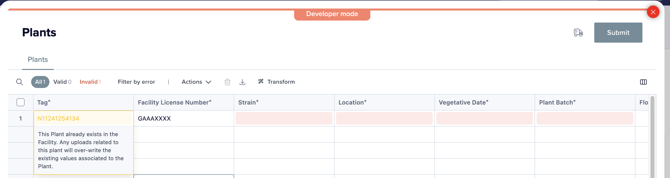The height and width of the screenshot is (178, 670).
Task: Select the GAAAXXXX license cell
Action: [184, 118]
